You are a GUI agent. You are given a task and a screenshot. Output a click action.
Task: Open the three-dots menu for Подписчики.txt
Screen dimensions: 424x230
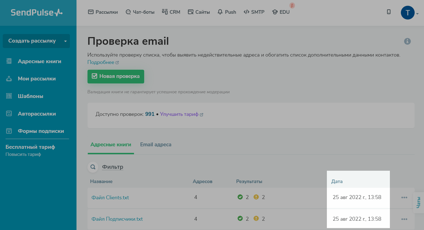click(404, 219)
